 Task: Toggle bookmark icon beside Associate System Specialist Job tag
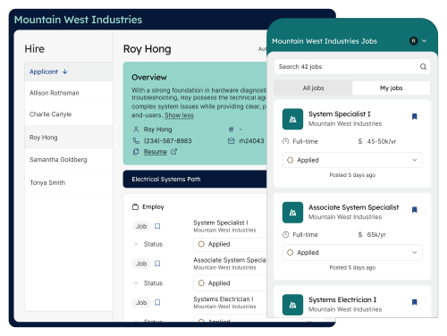tap(157, 264)
